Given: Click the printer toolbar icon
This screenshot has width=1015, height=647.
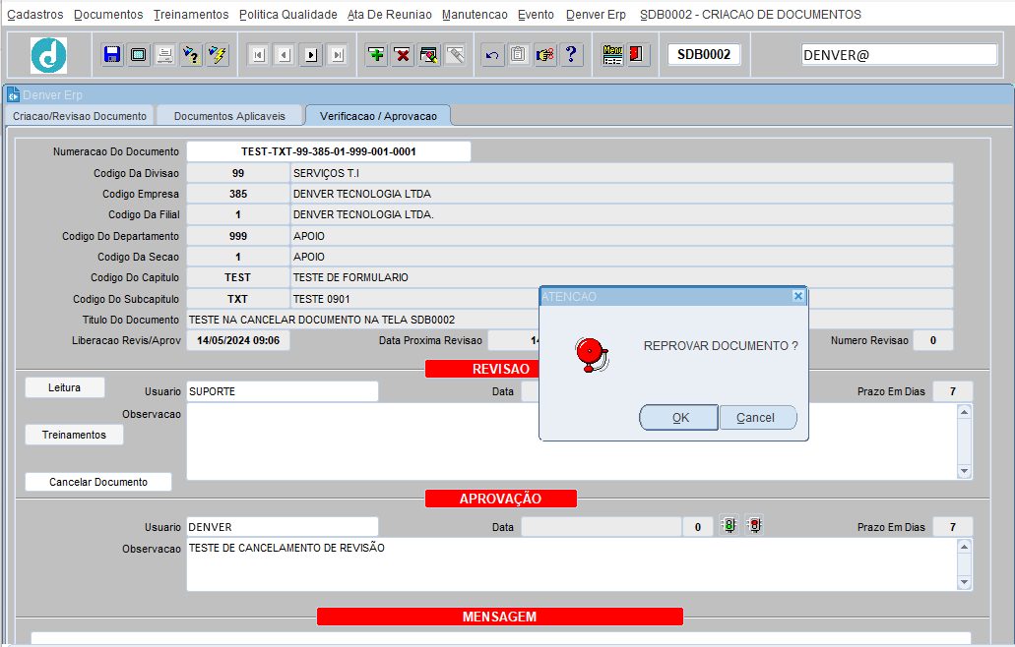Looking at the screenshot, I should [165, 55].
